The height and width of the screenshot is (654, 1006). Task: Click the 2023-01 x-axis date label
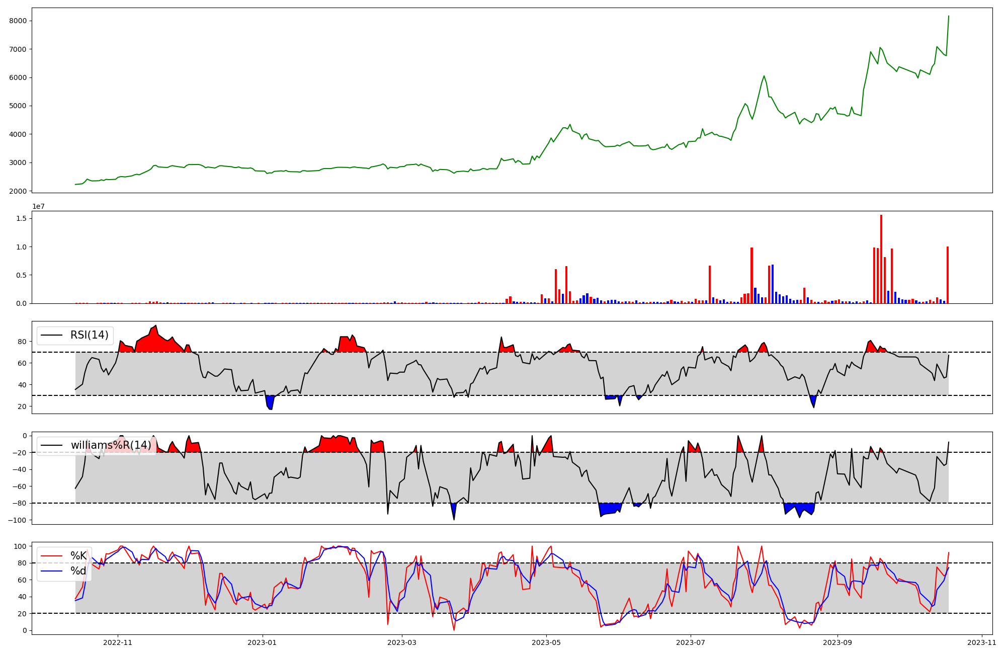point(262,642)
